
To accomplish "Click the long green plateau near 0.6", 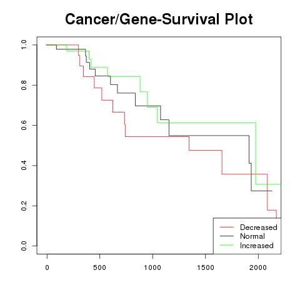I will click(x=207, y=122).
